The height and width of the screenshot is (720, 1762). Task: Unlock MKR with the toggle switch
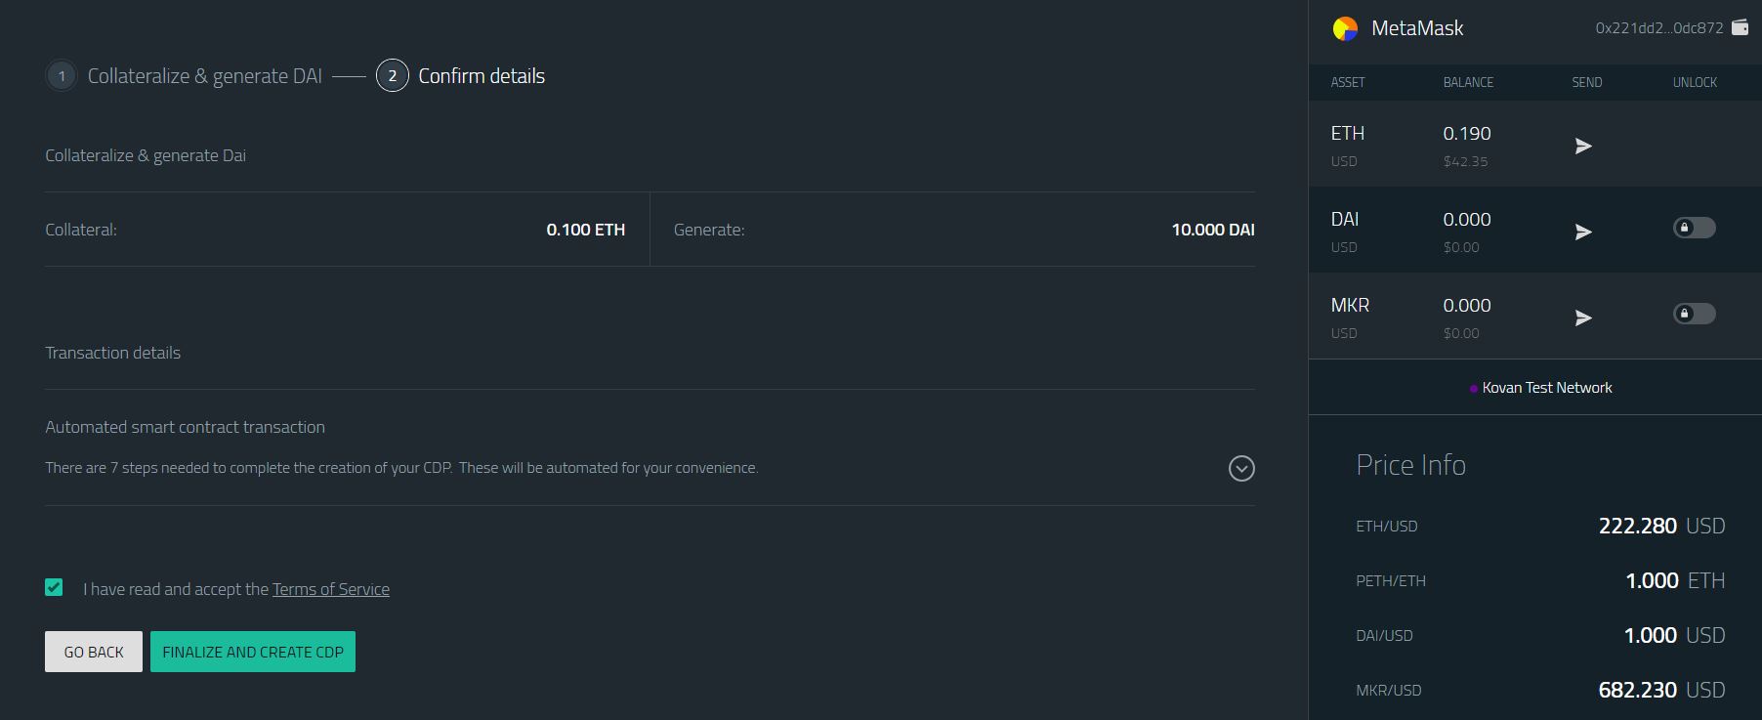(1695, 314)
